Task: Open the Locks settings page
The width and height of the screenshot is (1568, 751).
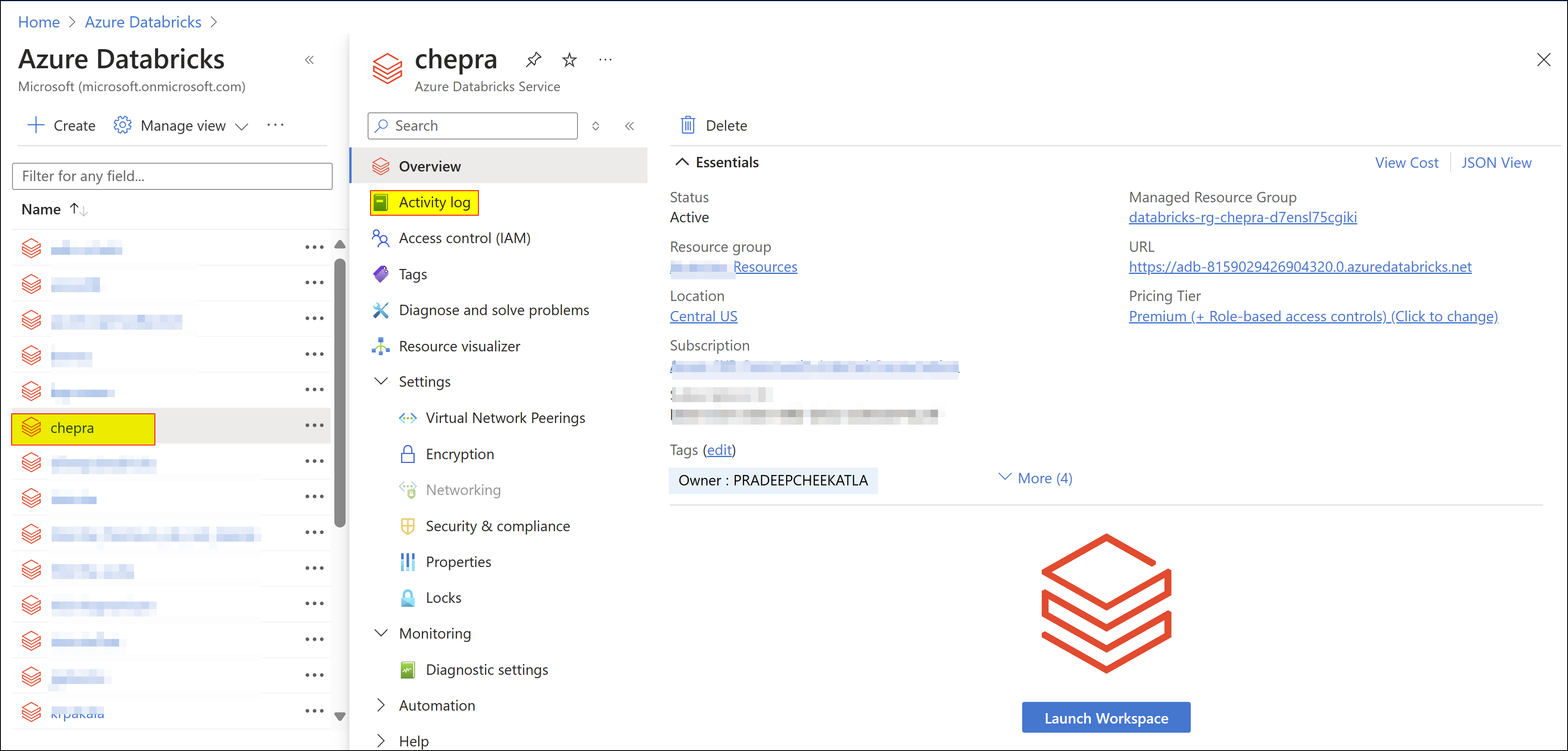Action: coord(443,598)
